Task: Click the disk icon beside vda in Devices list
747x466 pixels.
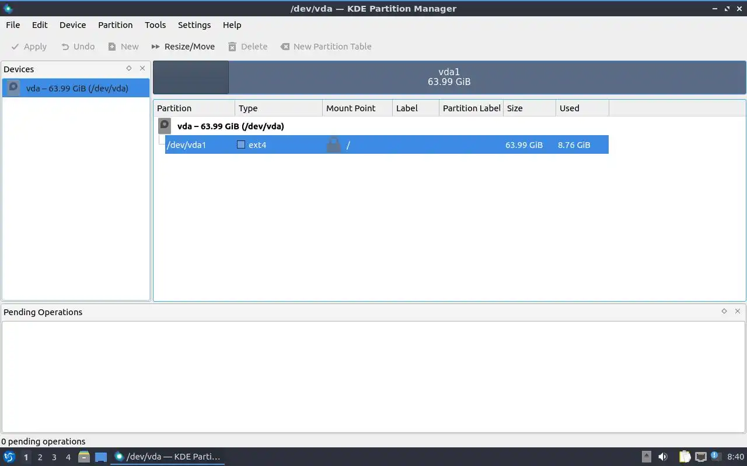Action: [x=14, y=89]
